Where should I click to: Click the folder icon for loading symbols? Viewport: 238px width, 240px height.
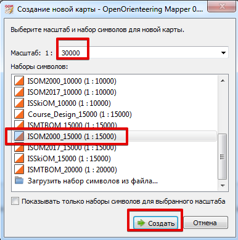click(19, 180)
